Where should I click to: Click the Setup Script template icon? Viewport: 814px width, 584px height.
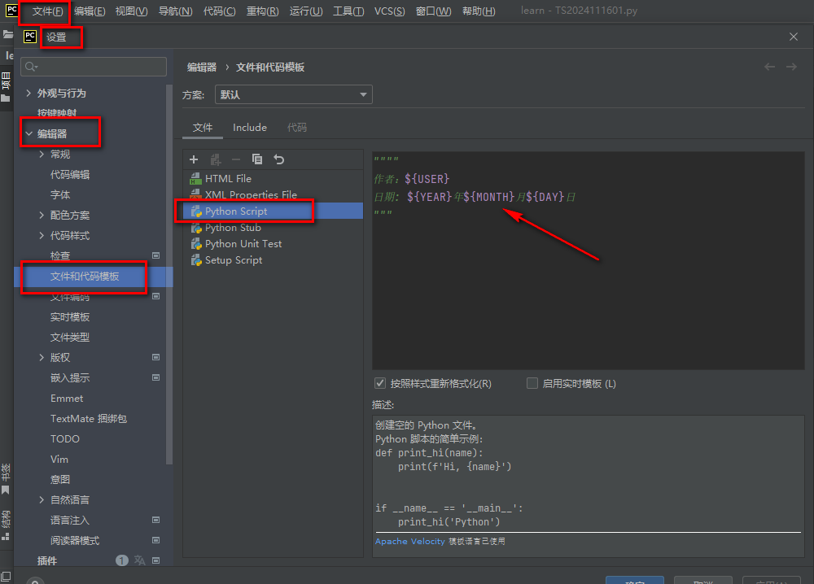195,259
